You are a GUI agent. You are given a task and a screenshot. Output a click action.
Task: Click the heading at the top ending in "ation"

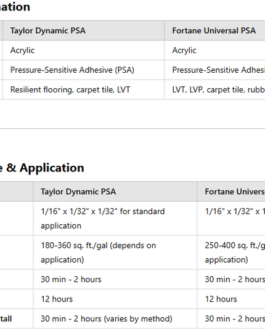[x=15, y=7]
